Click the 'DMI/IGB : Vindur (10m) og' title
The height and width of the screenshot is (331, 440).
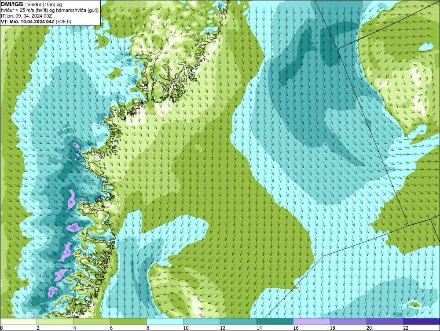tap(32, 4)
